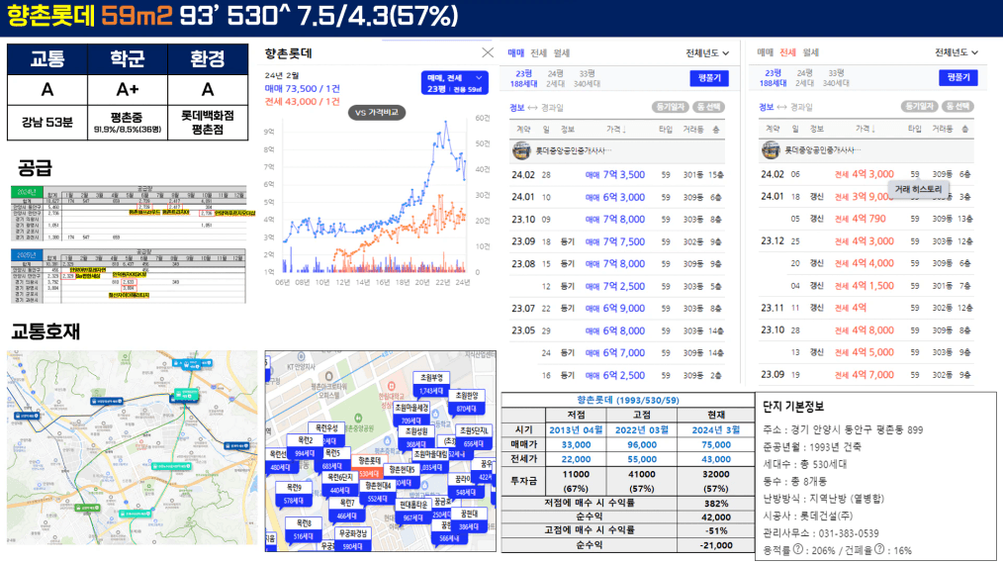The image size is (1003, 564).
Task: Select the 초원마을세경 709세대 map marker
Action: click(411, 415)
